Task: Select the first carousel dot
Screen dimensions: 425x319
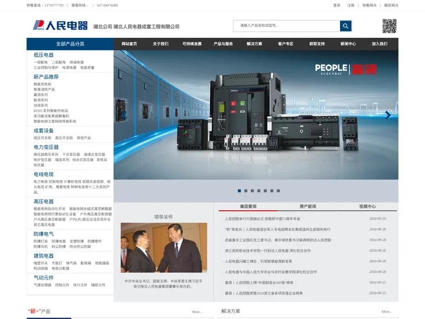Action: pyautogui.click(x=239, y=191)
